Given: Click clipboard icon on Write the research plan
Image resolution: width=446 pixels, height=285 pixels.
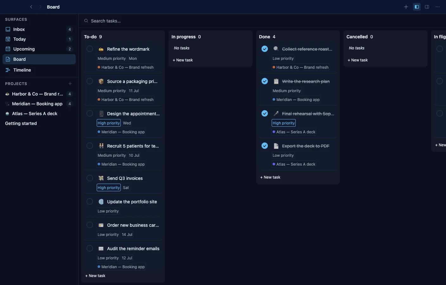Looking at the screenshot, I should 276,81.
